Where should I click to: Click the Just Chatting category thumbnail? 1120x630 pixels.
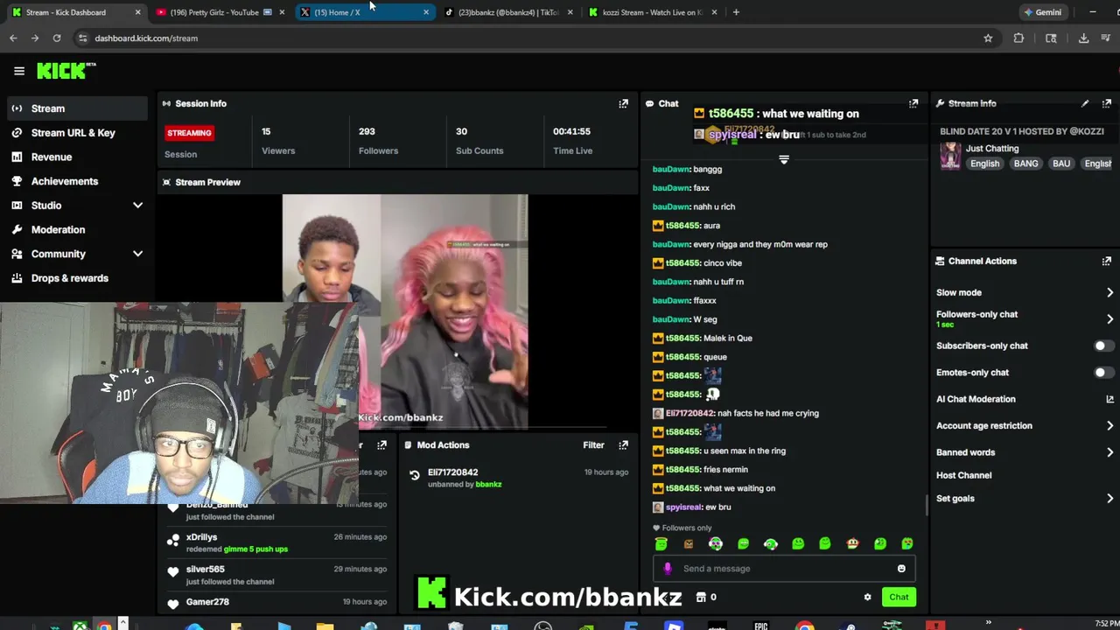pyautogui.click(x=950, y=157)
